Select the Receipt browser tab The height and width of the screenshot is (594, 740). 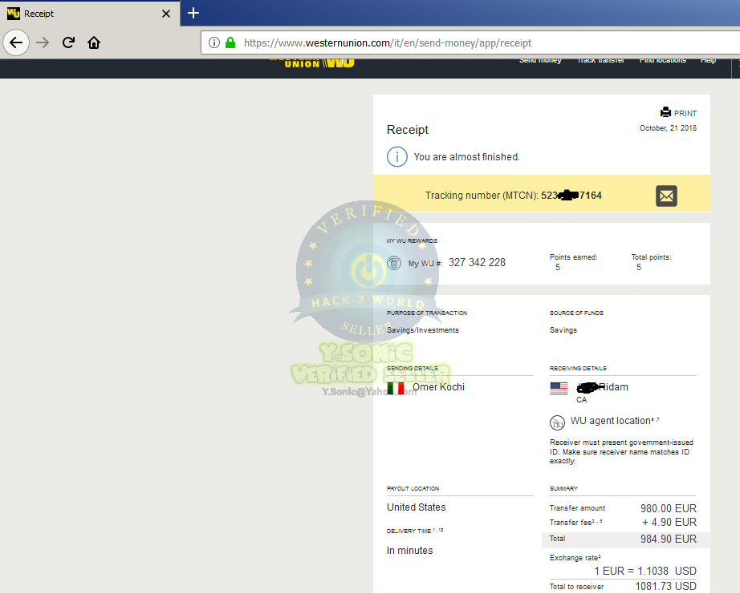90,14
